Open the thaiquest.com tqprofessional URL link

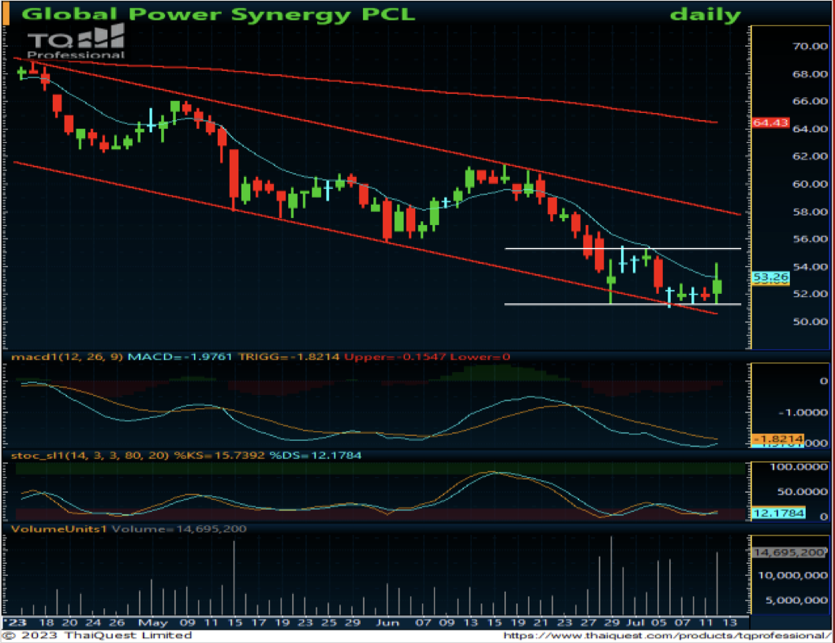[x=667, y=636]
